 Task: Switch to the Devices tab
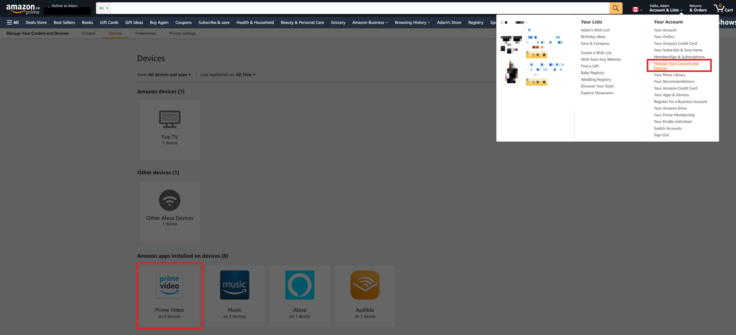click(x=115, y=33)
